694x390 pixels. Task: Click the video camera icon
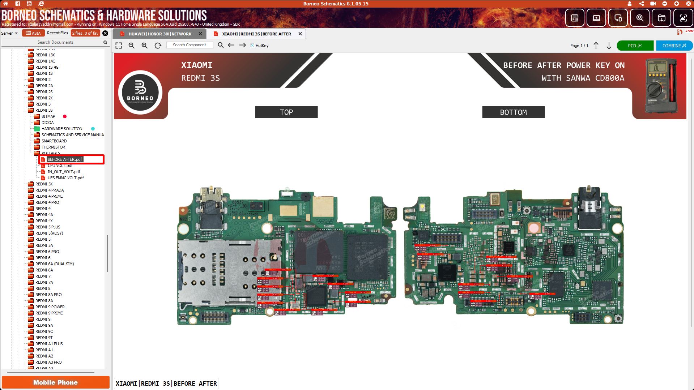tap(653, 4)
